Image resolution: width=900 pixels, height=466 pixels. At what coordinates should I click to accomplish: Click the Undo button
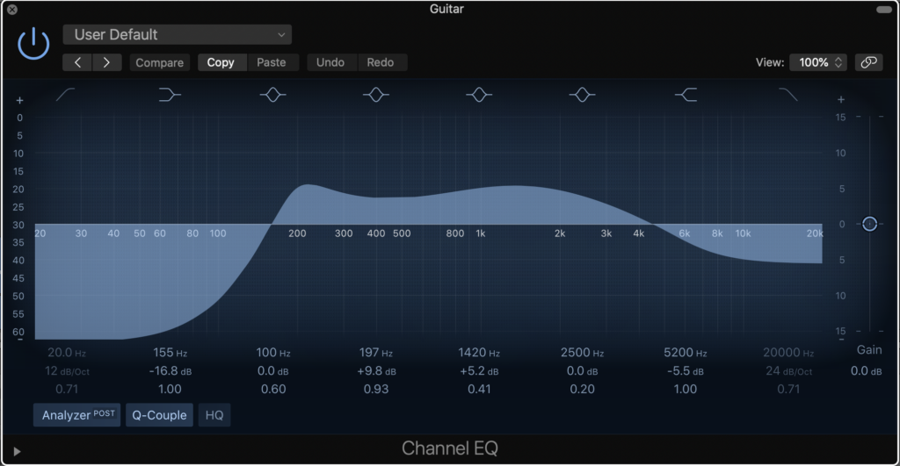(x=330, y=62)
